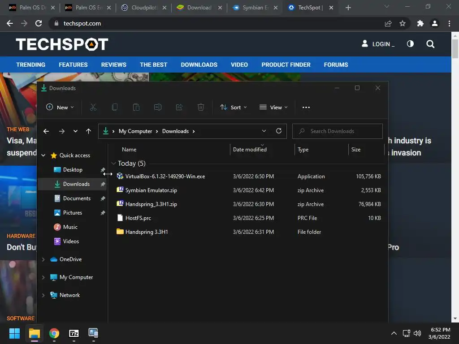Sort files by the Name column
459x344 pixels.
(129, 150)
